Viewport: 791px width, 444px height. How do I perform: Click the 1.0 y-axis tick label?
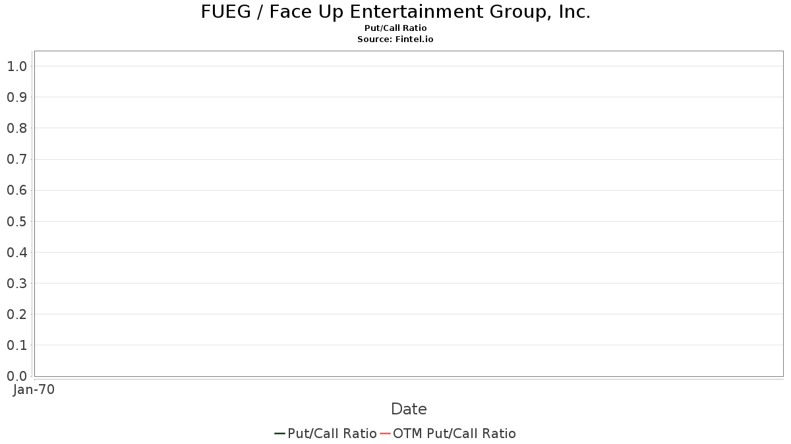[16, 66]
